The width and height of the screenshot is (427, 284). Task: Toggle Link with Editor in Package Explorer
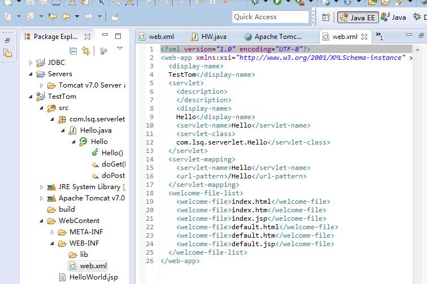(86, 51)
